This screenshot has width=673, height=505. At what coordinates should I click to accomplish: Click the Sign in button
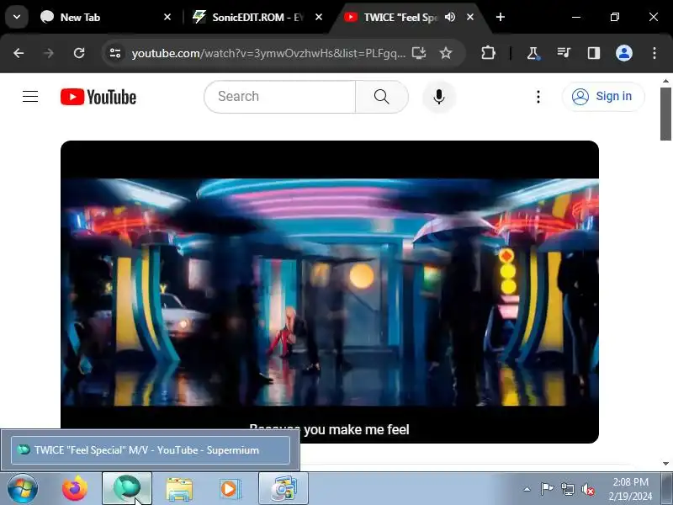[x=603, y=97]
